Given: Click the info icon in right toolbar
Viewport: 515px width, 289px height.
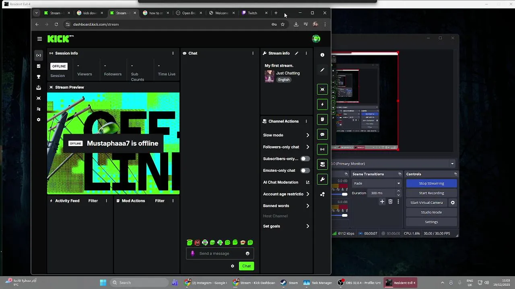Looking at the screenshot, I should (322, 55).
